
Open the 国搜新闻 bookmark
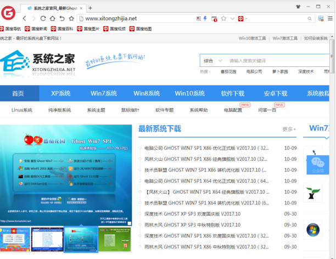click(36, 29)
